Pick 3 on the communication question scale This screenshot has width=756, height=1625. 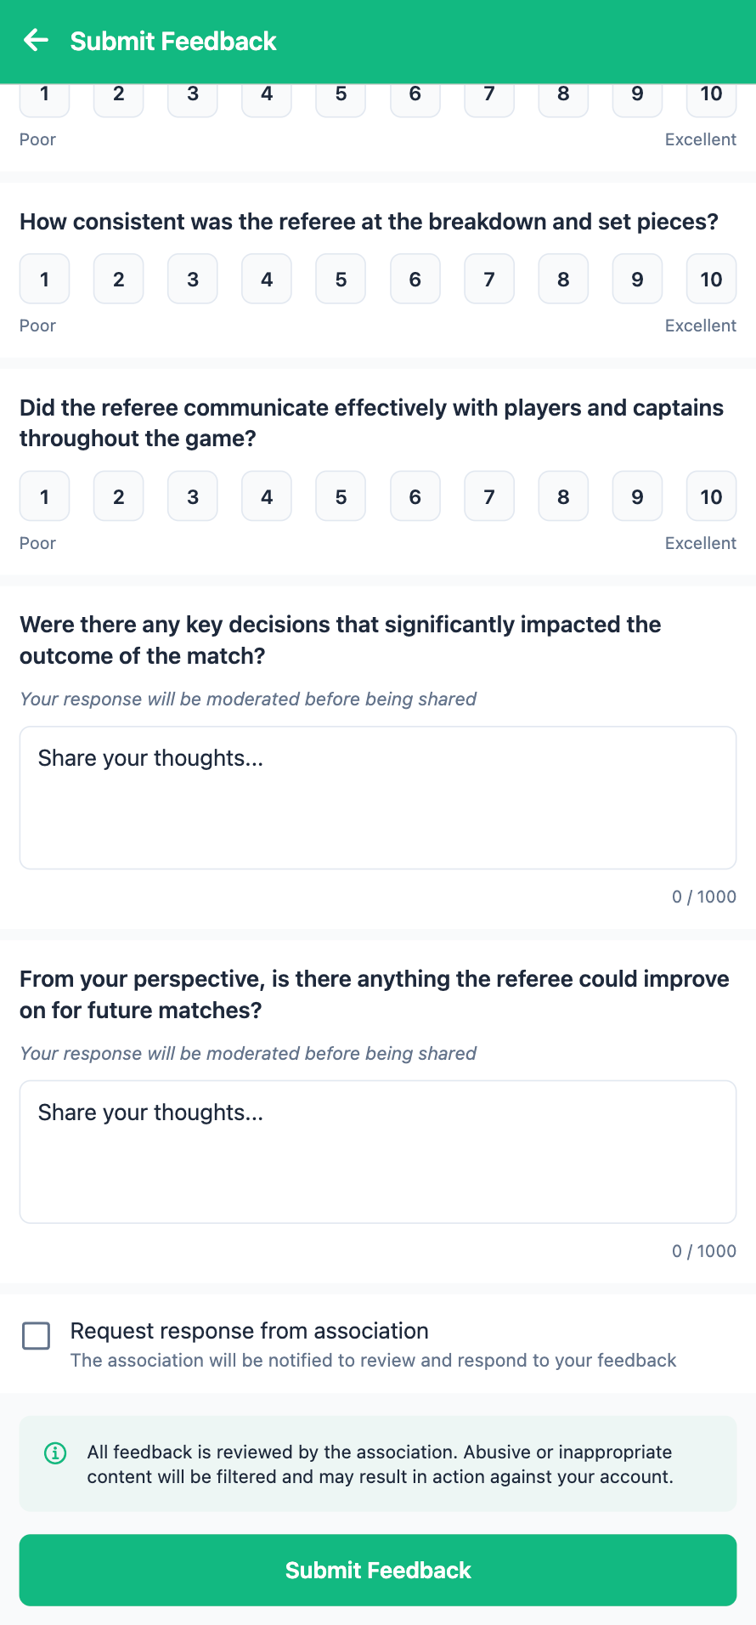coord(192,495)
